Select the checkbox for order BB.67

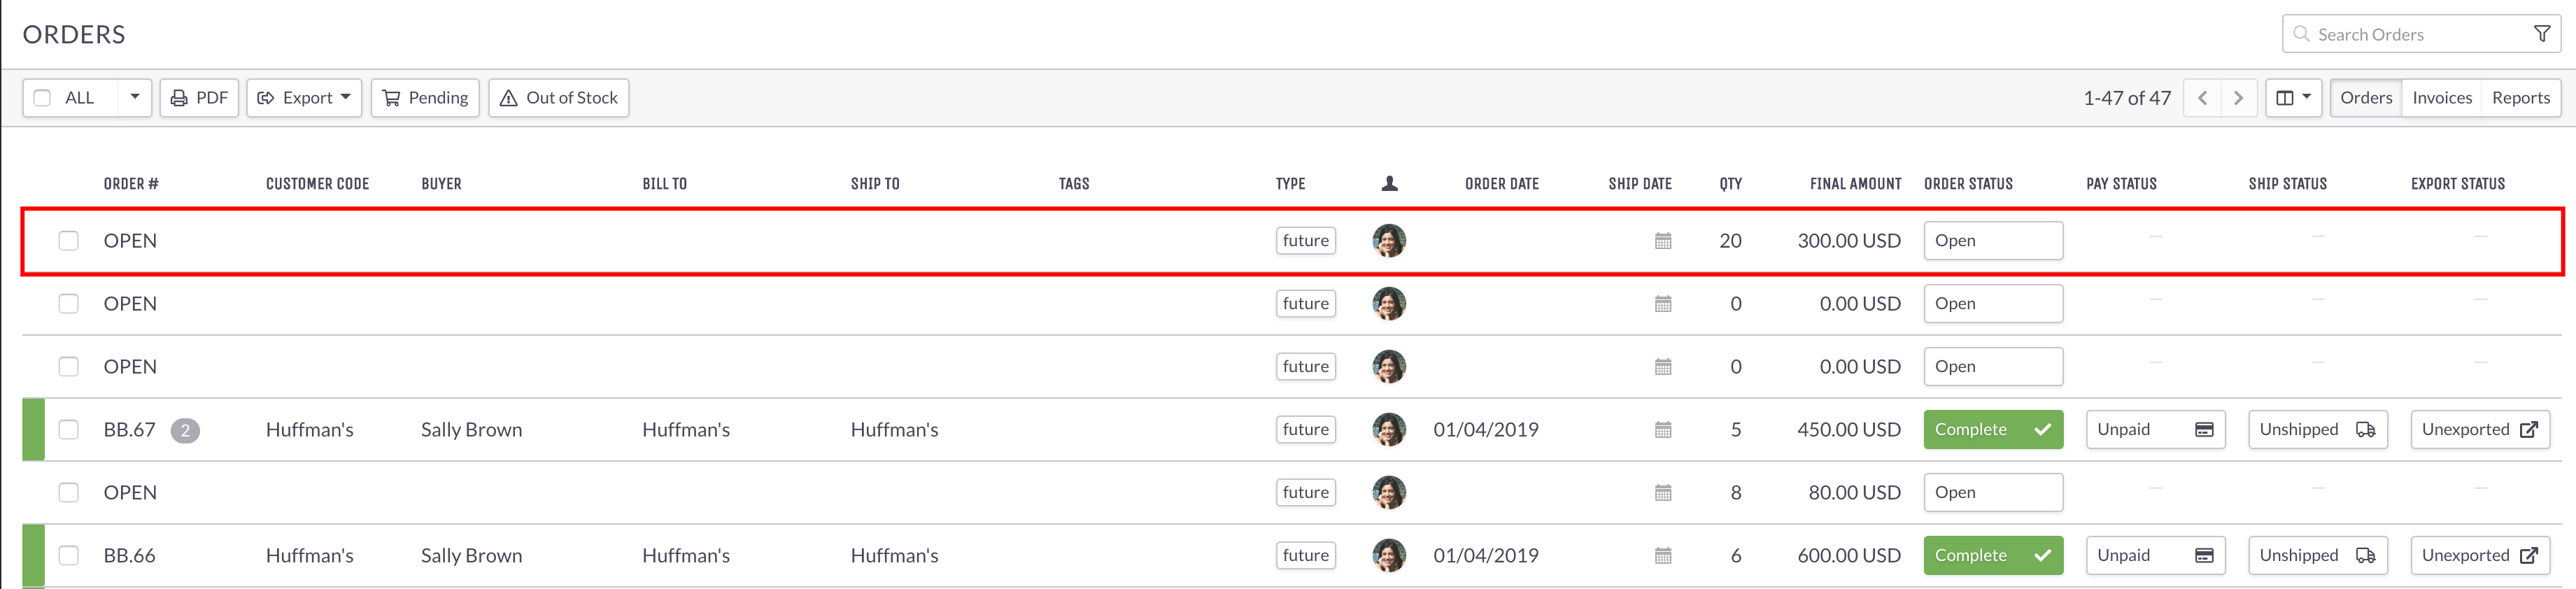(68, 430)
